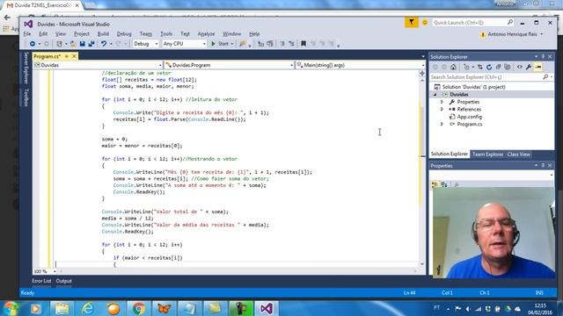Click the uncomment selected lines icon
Viewport: 563px width, 316px height.
[x=291, y=44]
